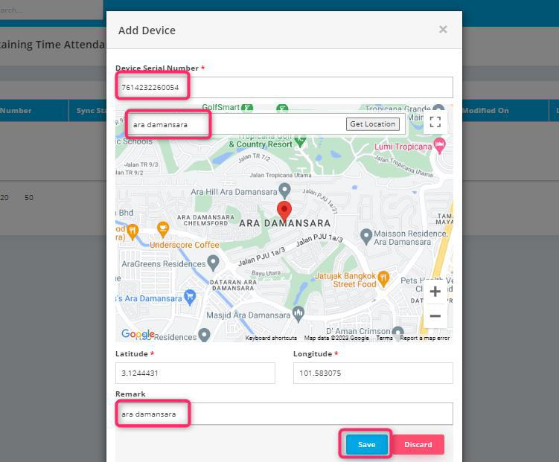
Task: Click the Underscore Coffee cafe marker
Action: (x=163, y=229)
